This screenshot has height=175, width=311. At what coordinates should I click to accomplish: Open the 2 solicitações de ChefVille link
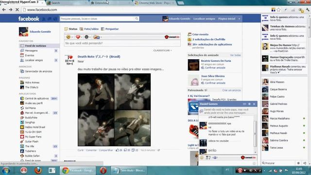208,39
